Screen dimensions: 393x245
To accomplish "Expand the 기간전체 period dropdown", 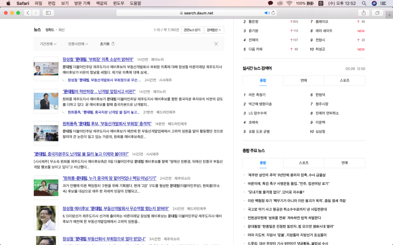I will pyautogui.click(x=48, y=44).
